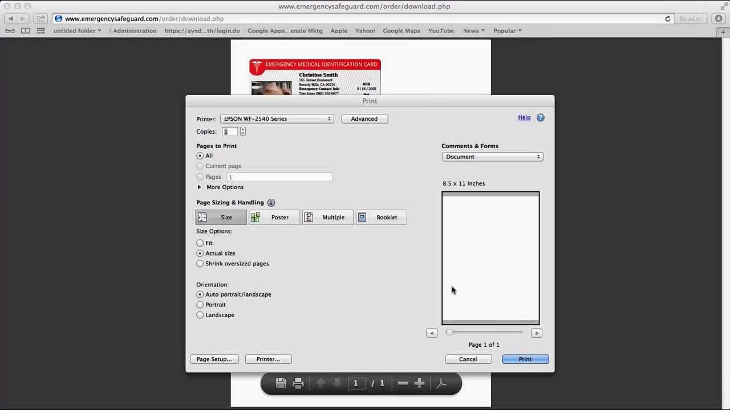This screenshot has width=730, height=410.
Task: Click in the Copies input field
Action: click(230, 132)
